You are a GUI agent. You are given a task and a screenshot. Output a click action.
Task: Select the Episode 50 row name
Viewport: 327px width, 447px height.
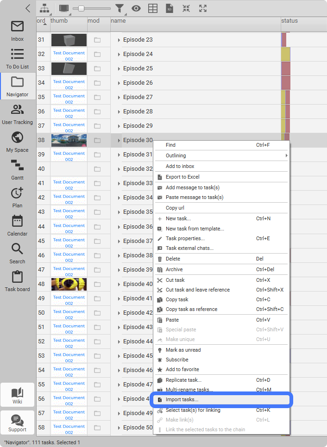pyautogui.click(x=138, y=427)
